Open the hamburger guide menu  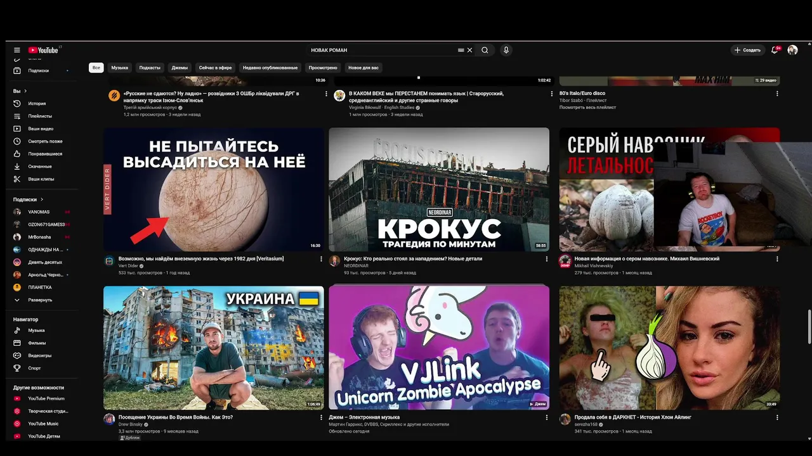pos(17,50)
